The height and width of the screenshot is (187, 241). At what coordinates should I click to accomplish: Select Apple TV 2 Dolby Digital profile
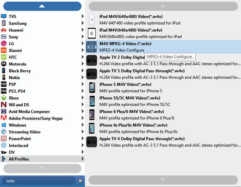[163, 60]
